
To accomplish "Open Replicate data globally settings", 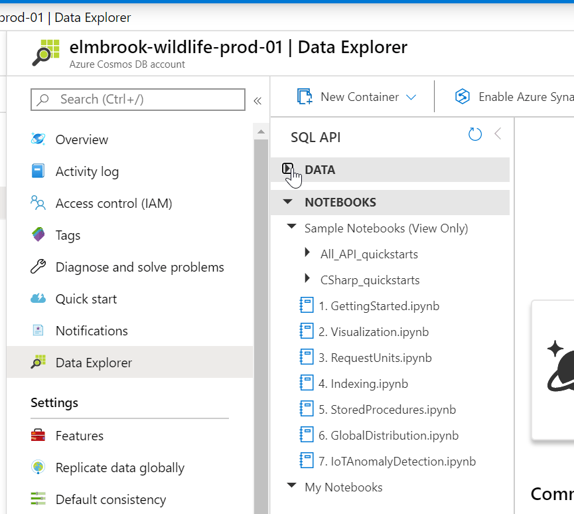I will [x=119, y=468].
